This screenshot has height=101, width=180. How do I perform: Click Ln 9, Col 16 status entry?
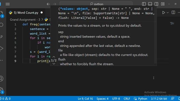pyautogui.click(x=85, y=98)
